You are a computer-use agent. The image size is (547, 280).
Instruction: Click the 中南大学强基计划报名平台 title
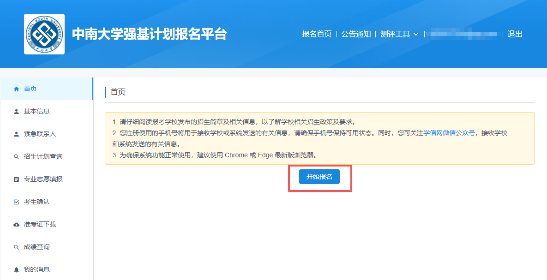point(149,34)
